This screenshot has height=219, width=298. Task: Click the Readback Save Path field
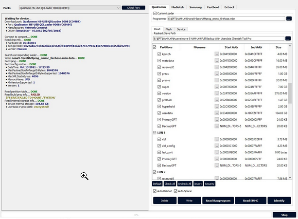coord(219,38)
